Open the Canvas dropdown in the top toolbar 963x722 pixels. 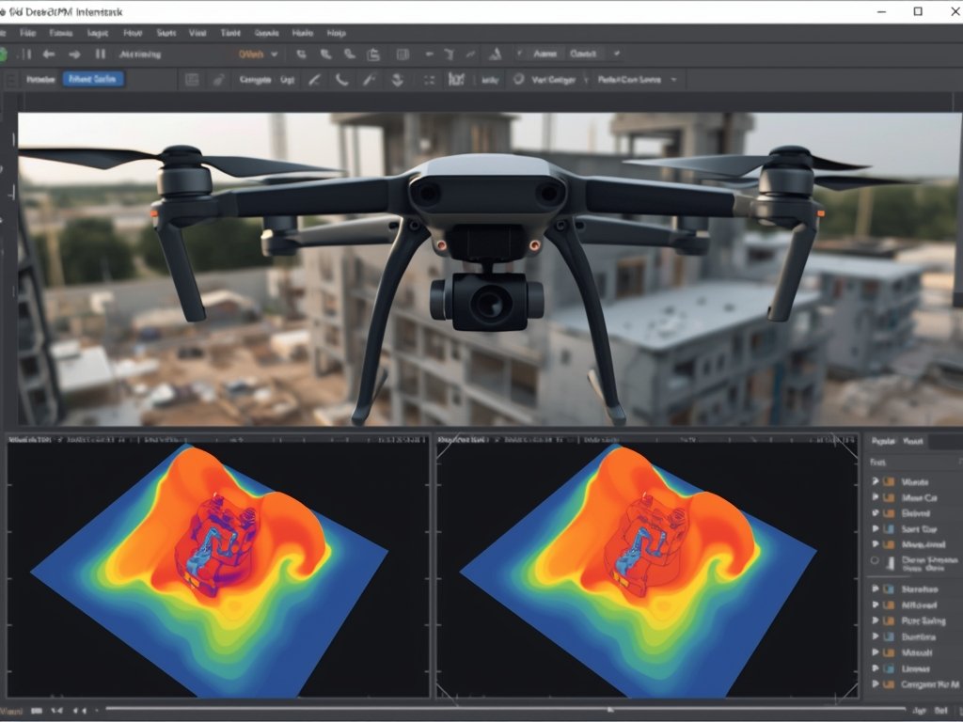(x=592, y=55)
